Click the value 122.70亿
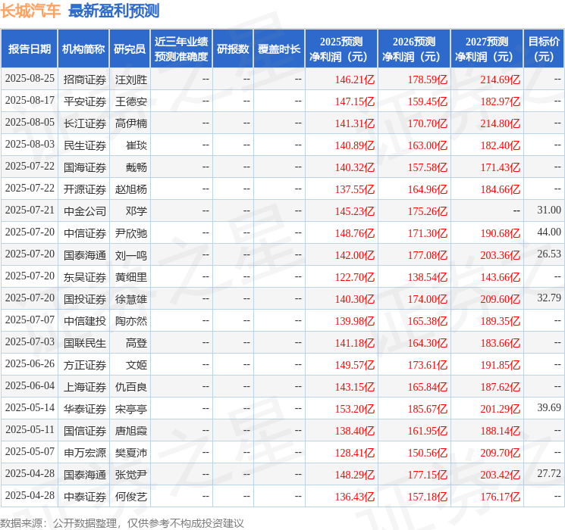The width and height of the screenshot is (565, 530). pos(355,277)
